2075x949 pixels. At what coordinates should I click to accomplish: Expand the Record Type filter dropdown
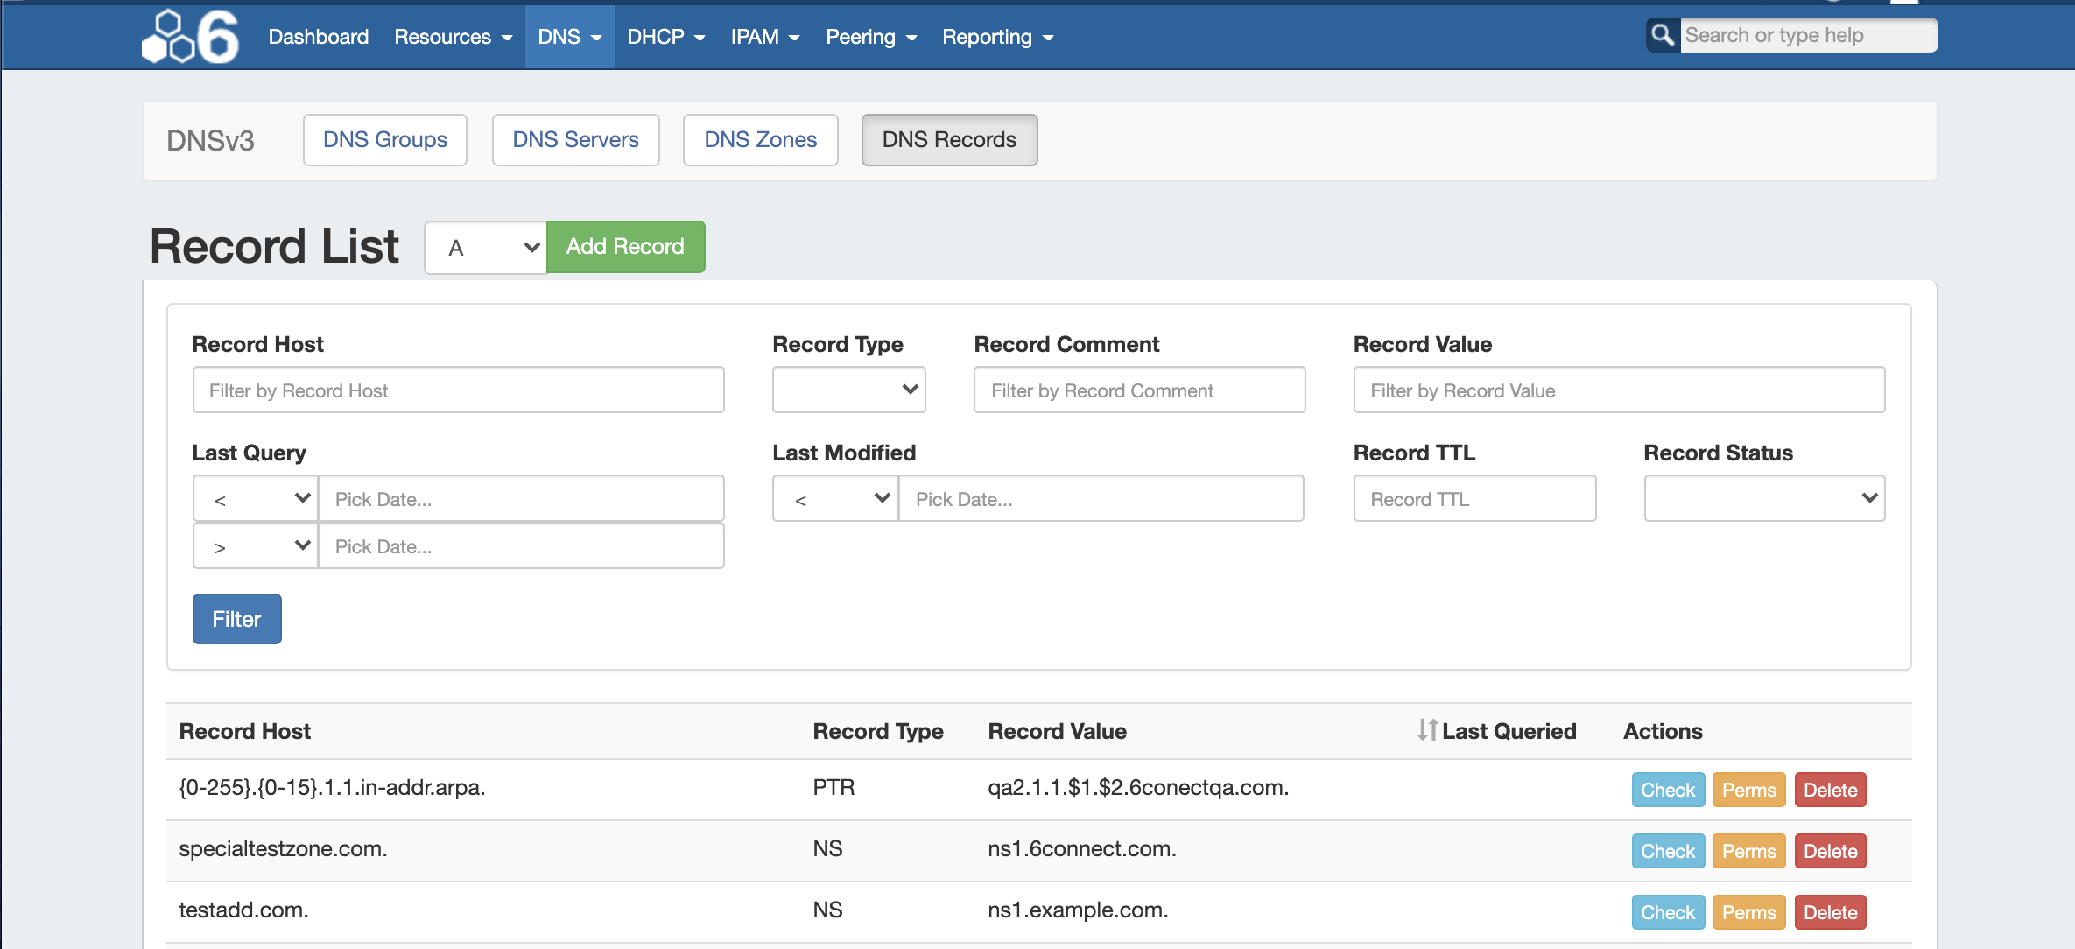848,390
